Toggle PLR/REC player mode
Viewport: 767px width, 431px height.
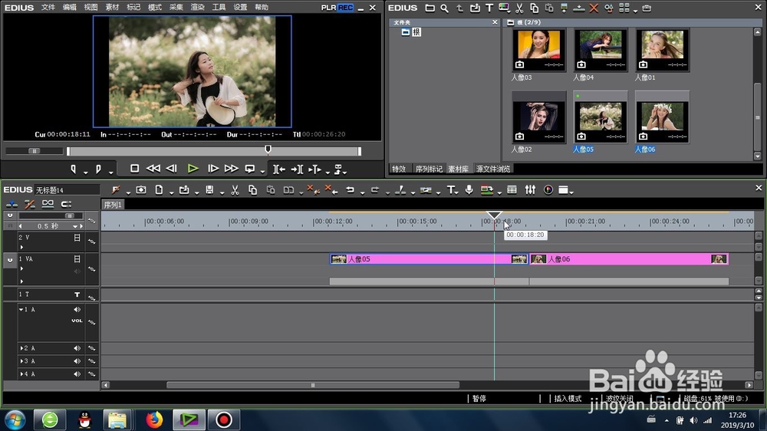point(337,8)
